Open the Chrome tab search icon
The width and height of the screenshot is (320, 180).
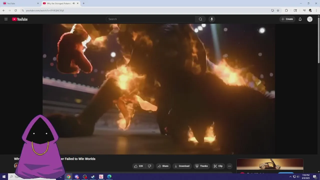point(295,10)
